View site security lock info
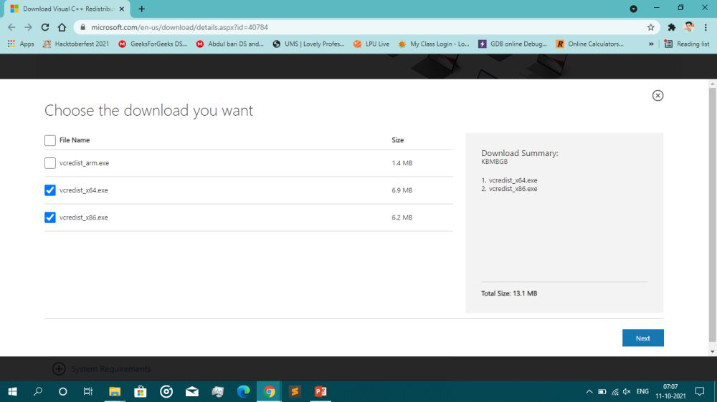The width and height of the screenshot is (717, 402). tap(82, 27)
